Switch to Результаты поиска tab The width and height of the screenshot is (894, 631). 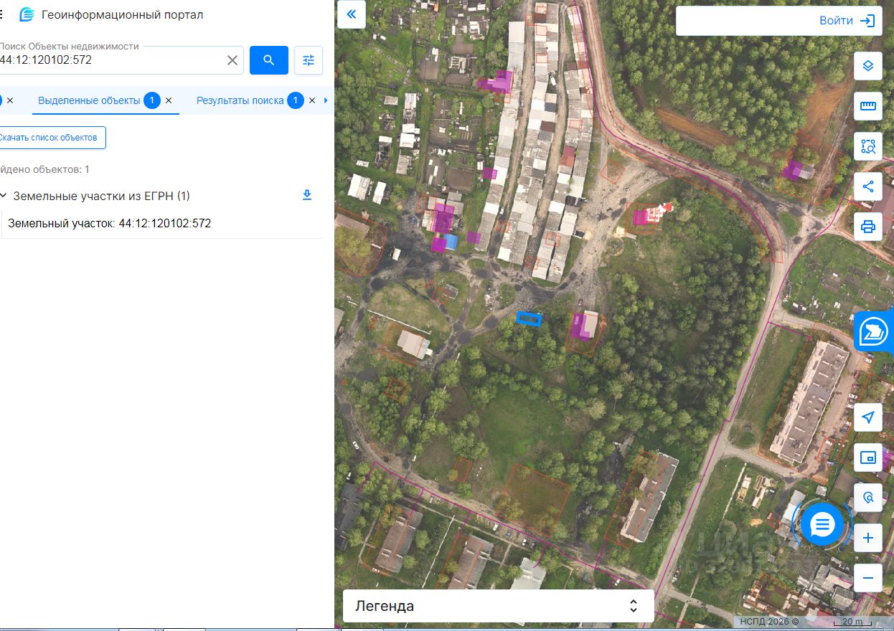pos(240,100)
